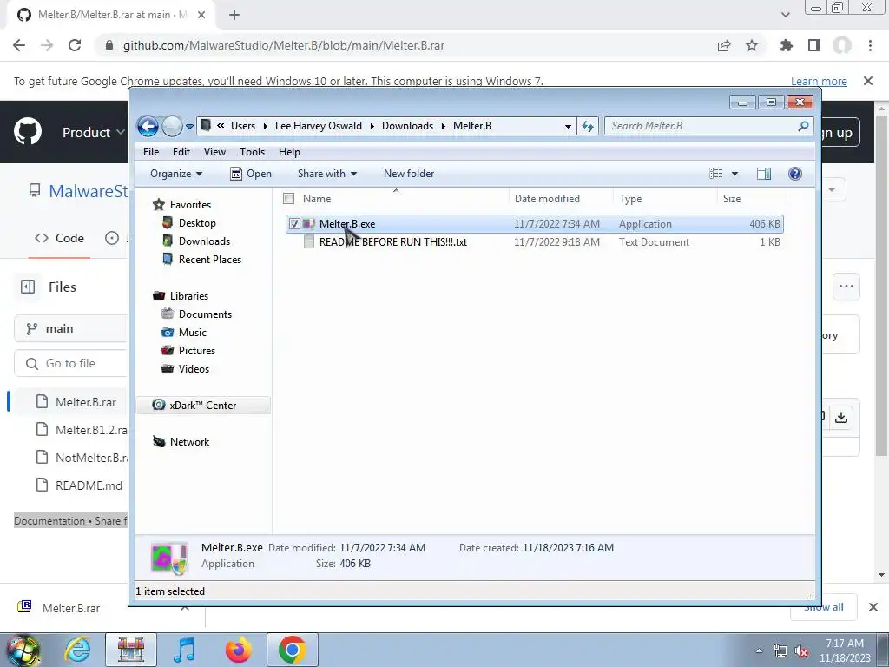Open Chrome's three-dot menu
The image size is (889, 667).
click(870, 45)
